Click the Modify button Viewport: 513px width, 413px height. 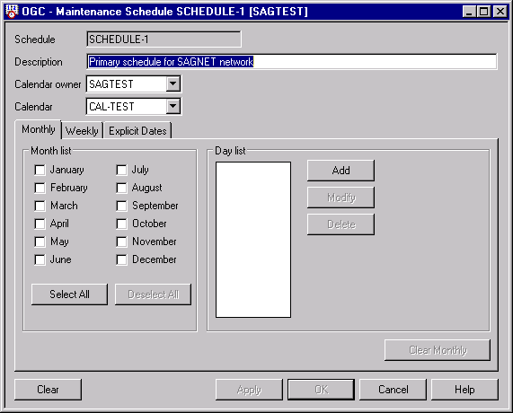(x=341, y=198)
